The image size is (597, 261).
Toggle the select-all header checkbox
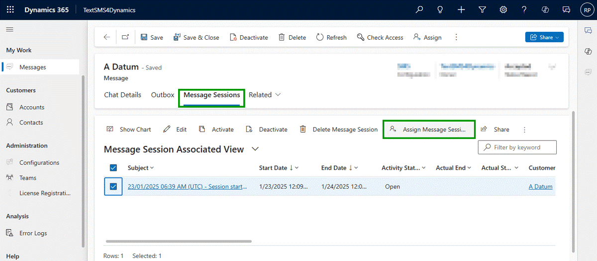pos(113,168)
